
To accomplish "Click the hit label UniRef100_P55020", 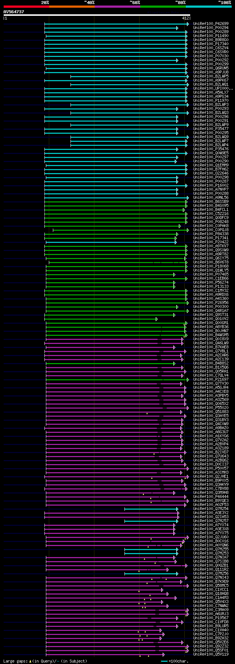I will 211,408.
